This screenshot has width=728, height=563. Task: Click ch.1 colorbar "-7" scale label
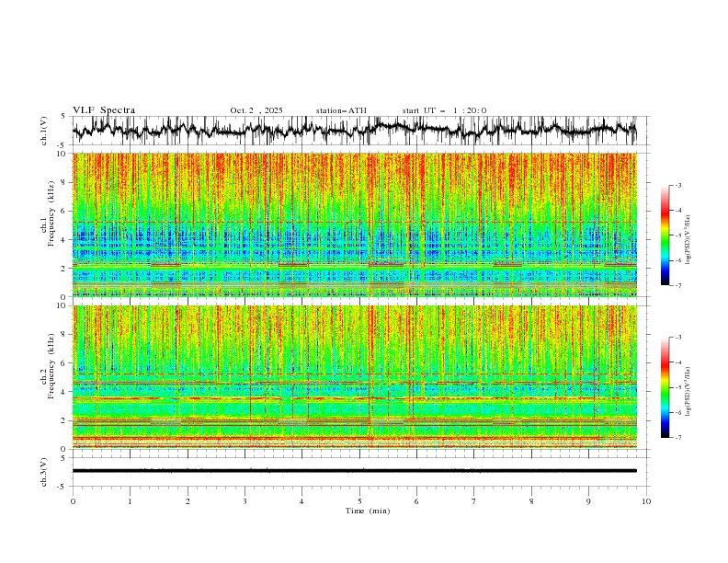click(x=678, y=285)
